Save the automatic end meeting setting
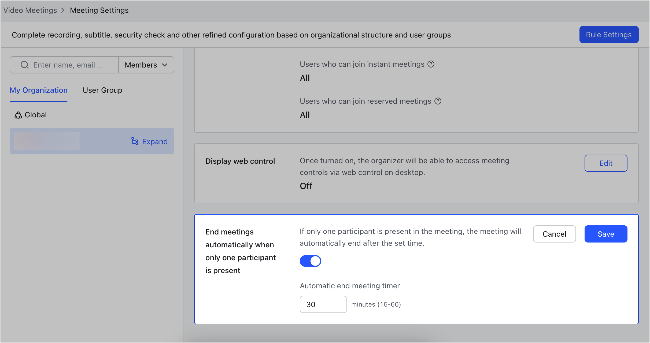Screen dimensions: 650x343 point(606,234)
